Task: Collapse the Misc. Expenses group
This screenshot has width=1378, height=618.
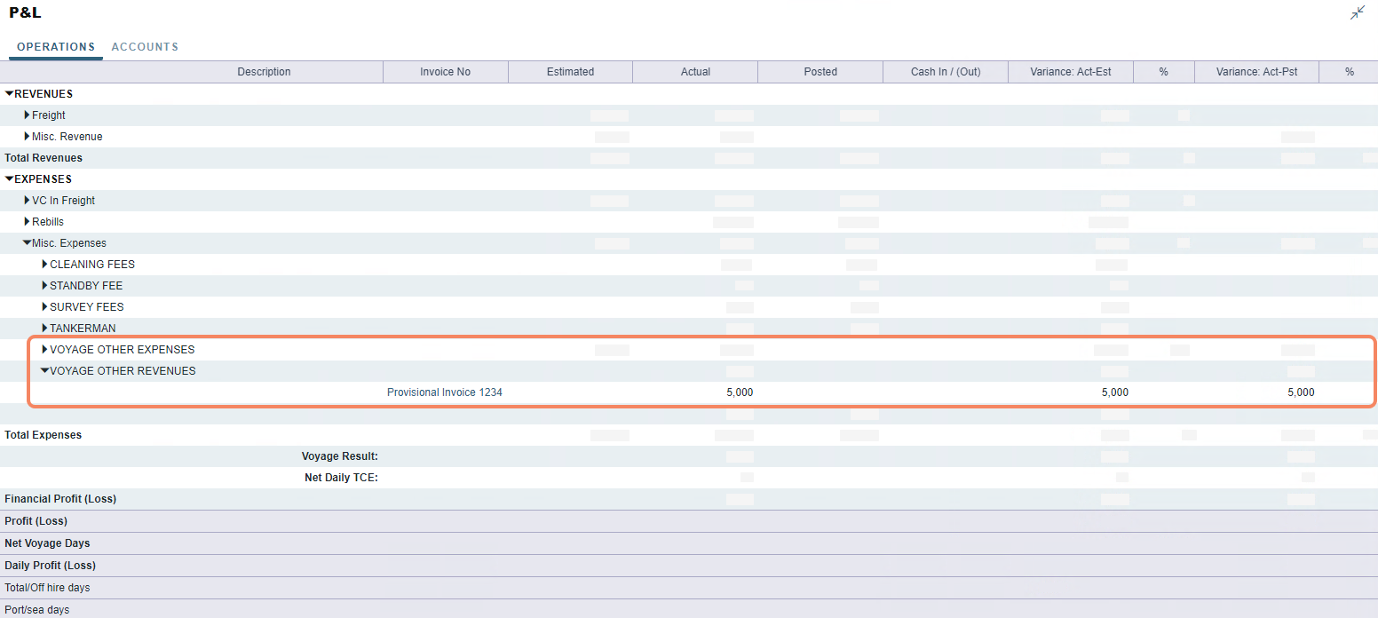Action: click(x=27, y=242)
